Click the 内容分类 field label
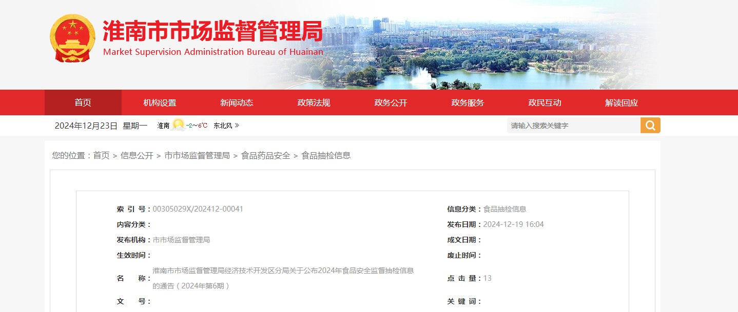Image resolution: width=738 pixels, height=312 pixels. [132, 224]
